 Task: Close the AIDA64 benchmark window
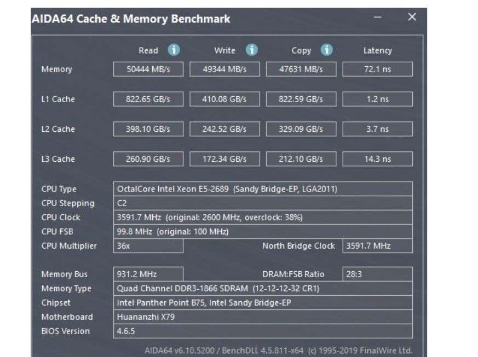point(412,17)
